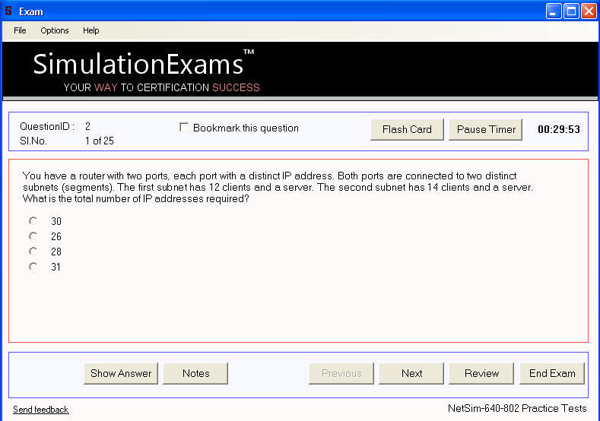Click the Pause Timer button
The image size is (600, 421).
[486, 129]
